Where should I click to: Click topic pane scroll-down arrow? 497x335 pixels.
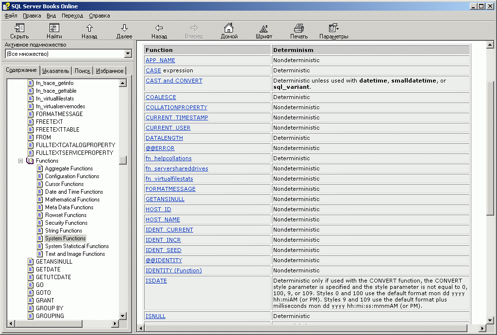coord(490,320)
